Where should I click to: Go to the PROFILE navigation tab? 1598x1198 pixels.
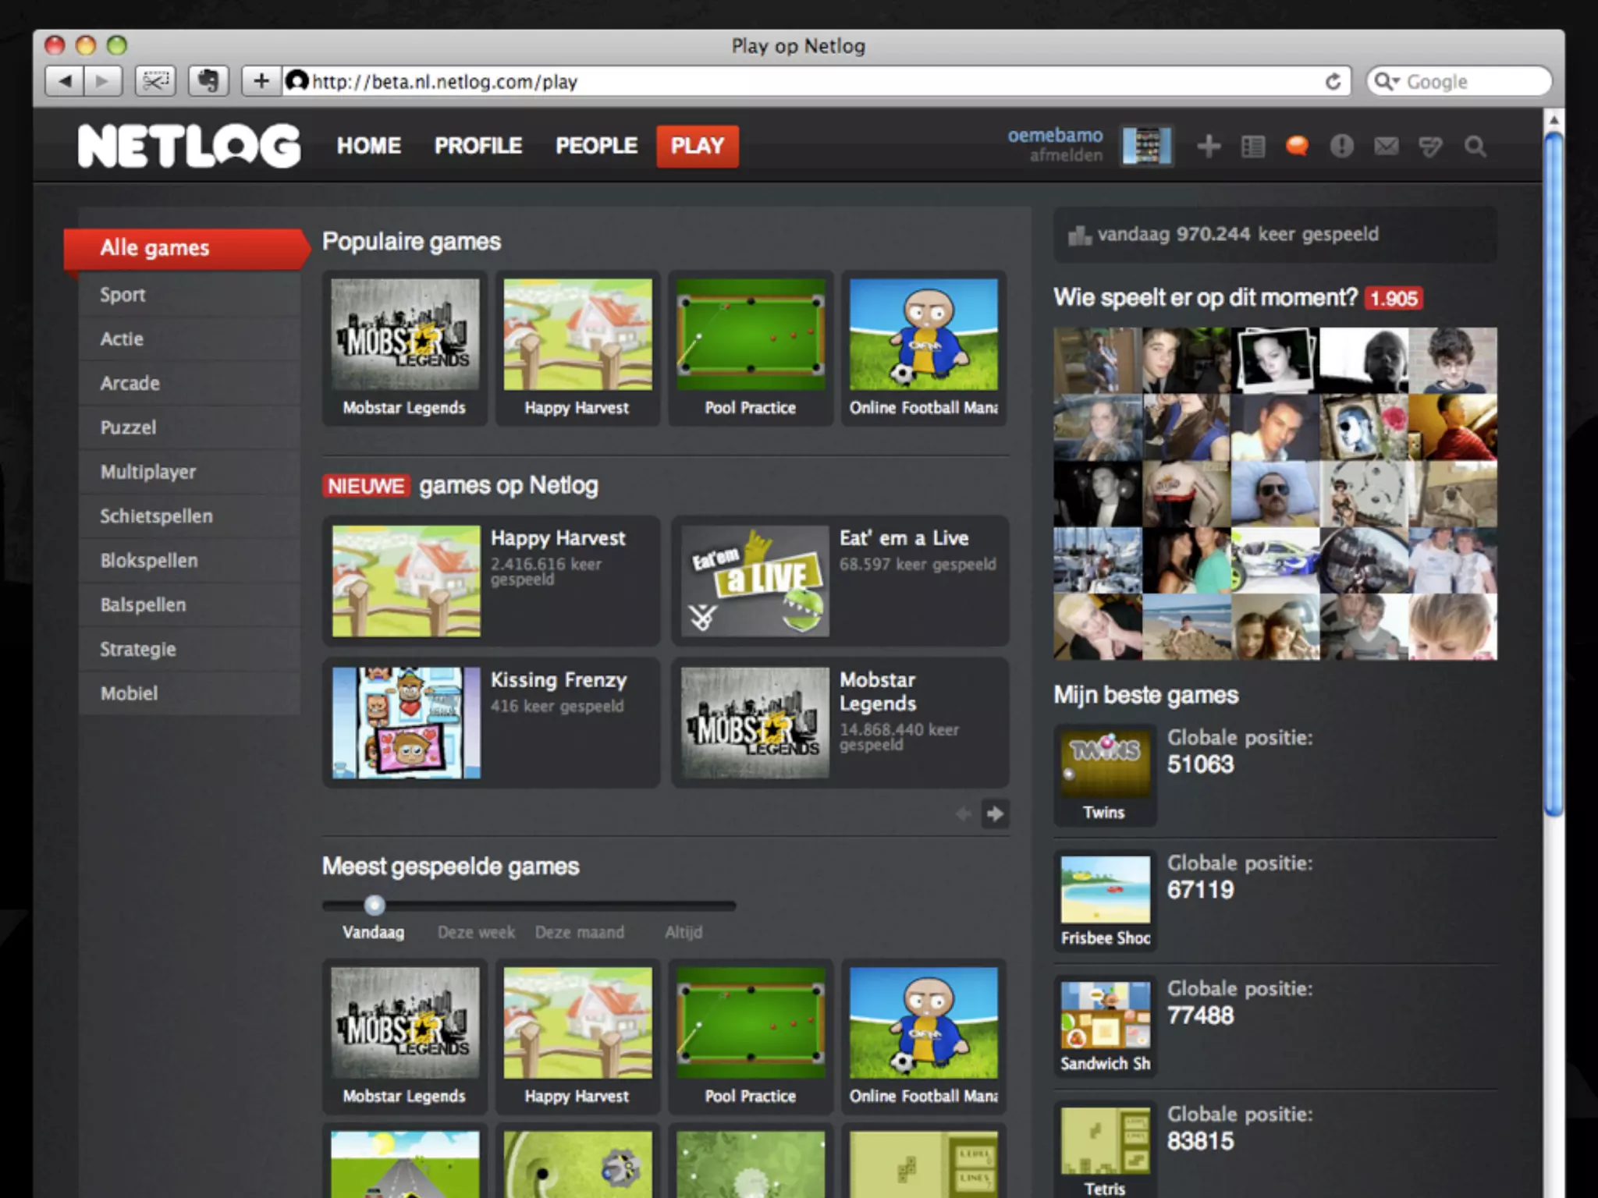[478, 146]
